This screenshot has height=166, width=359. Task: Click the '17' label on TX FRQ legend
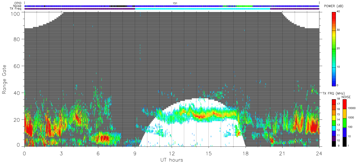(x=338, y=104)
